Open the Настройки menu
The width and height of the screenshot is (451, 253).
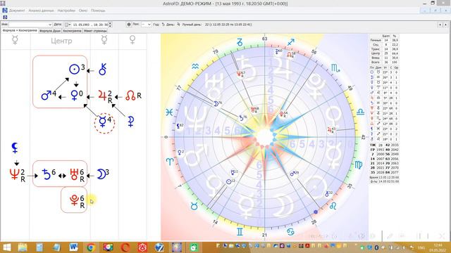[66, 11]
